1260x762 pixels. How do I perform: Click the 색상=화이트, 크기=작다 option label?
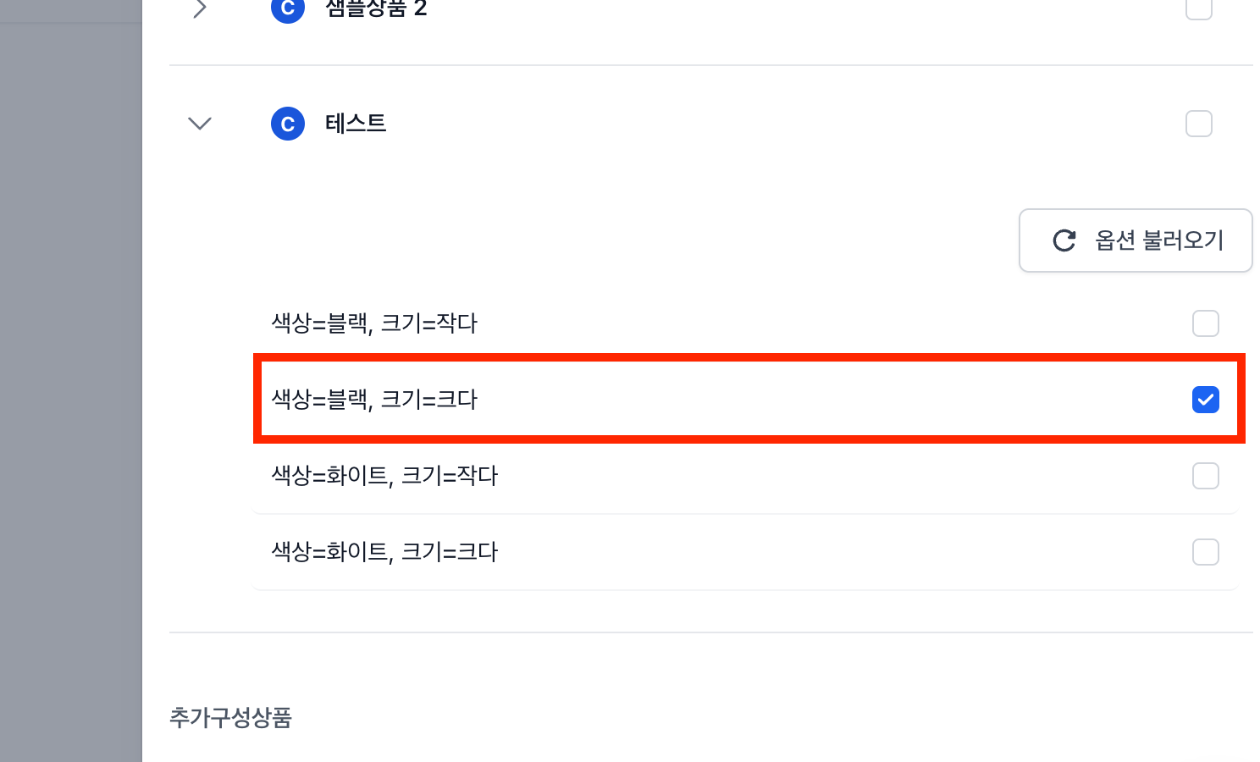coord(384,476)
